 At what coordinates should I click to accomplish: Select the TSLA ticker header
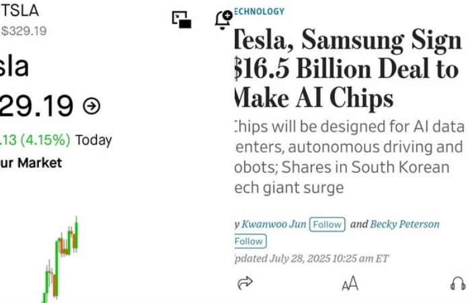tap(19, 11)
